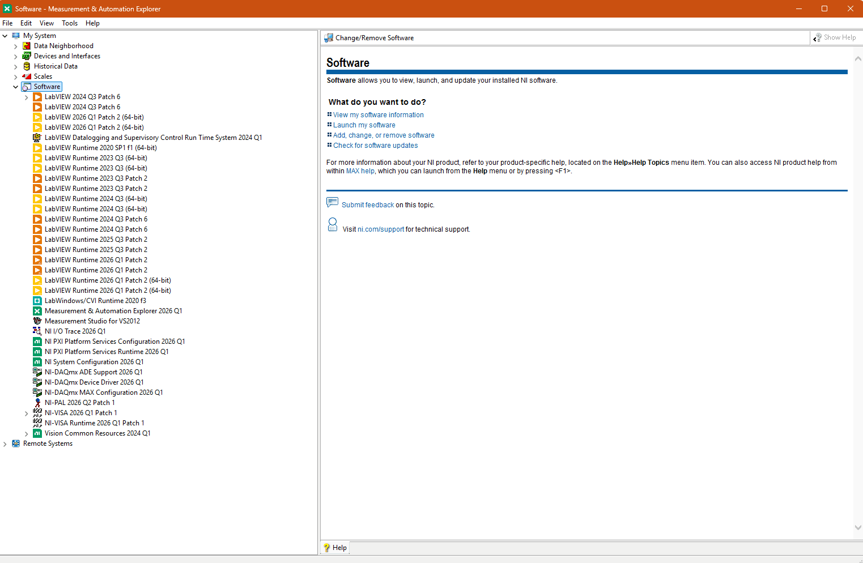863x563 pixels.
Task: Click the Vision Common Resources icon
Action: click(x=37, y=433)
